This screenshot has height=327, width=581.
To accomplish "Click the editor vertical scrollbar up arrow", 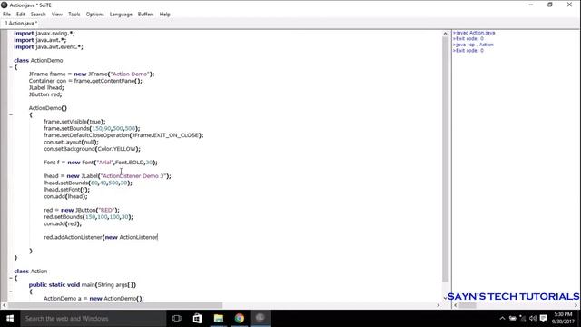I will coord(445,34).
